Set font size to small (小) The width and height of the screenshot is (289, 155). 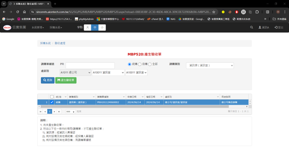point(102,28)
